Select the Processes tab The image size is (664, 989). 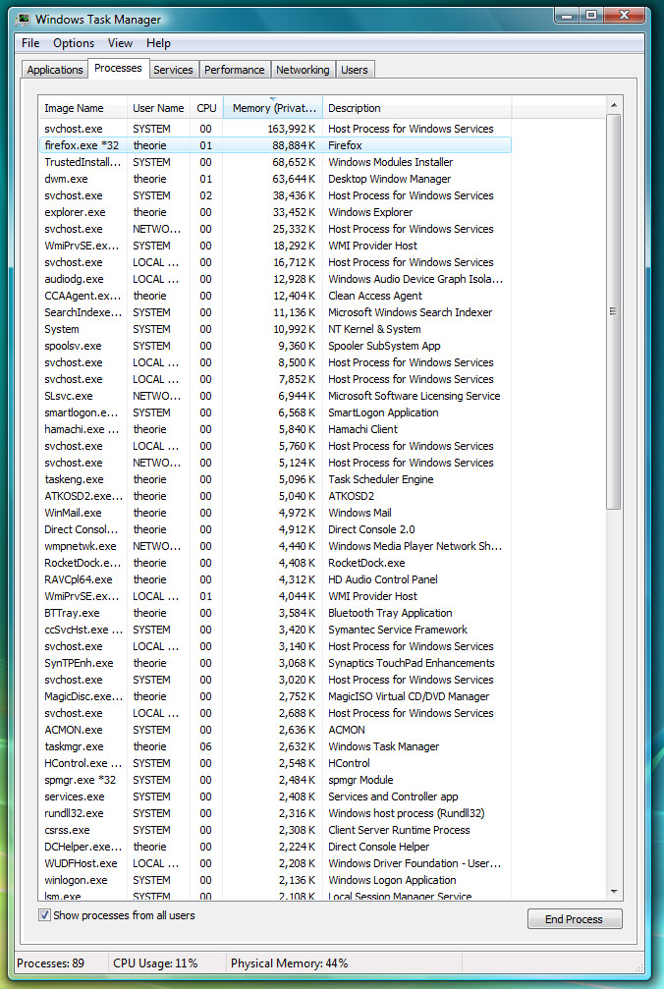point(118,68)
